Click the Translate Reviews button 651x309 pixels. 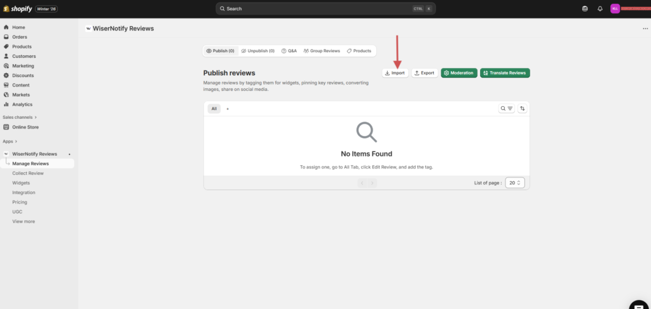[x=504, y=73]
